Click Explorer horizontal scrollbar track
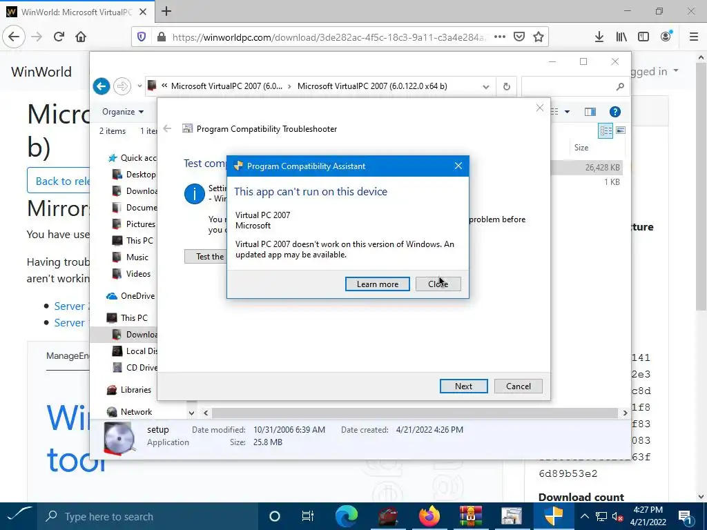 414,413
